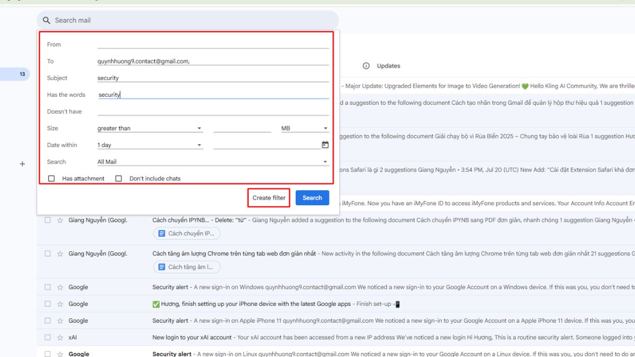The width and height of the screenshot is (635, 357).
Task: Open the Search 'All Mail' dropdown
Action: point(213,162)
